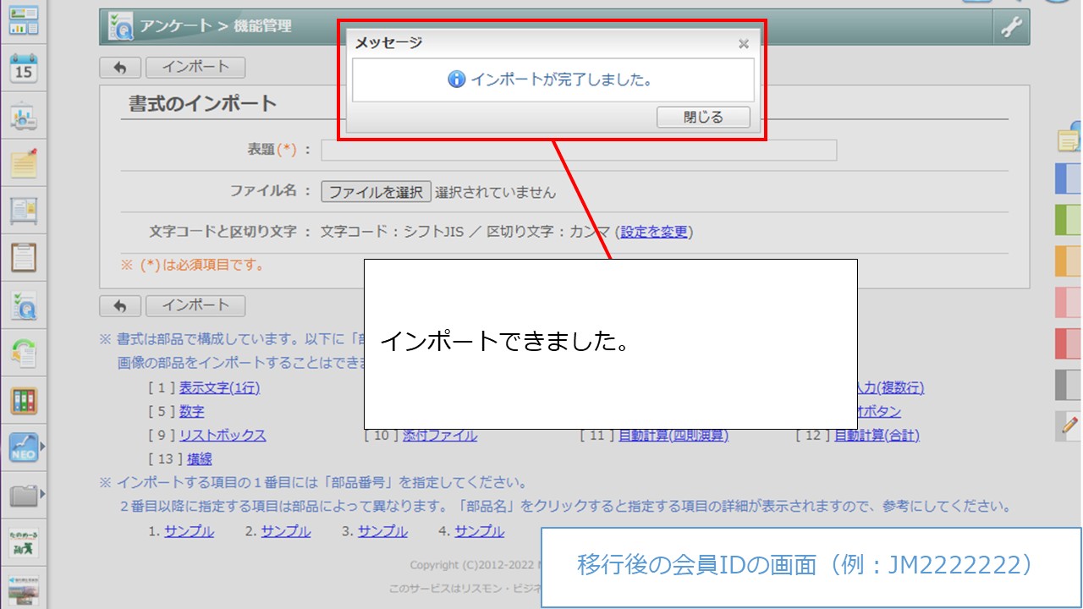The height and width of the screenshot is (609, 1083).
Task: Open the first サンプル link
Action: click(x=189, y=531)
